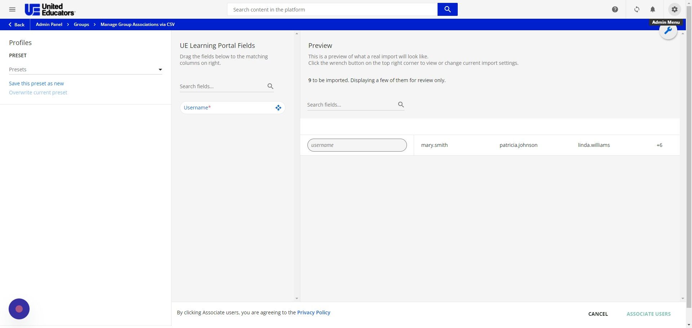Open the notifications bell

(653, 9)
